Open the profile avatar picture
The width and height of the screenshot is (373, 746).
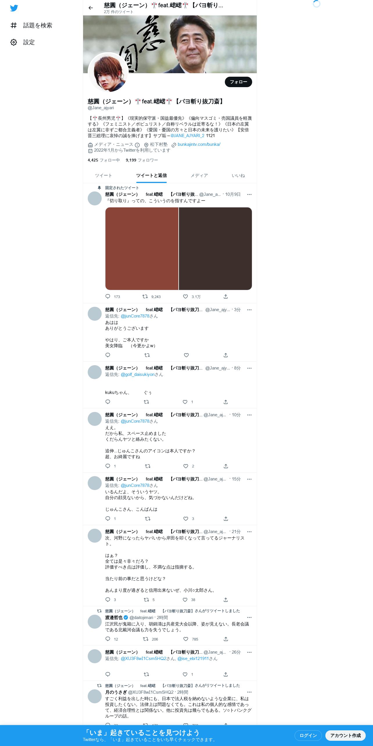(108, 73)
